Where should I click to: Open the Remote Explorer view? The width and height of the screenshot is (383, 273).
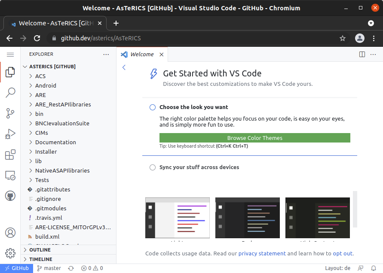tap(10, 176)
